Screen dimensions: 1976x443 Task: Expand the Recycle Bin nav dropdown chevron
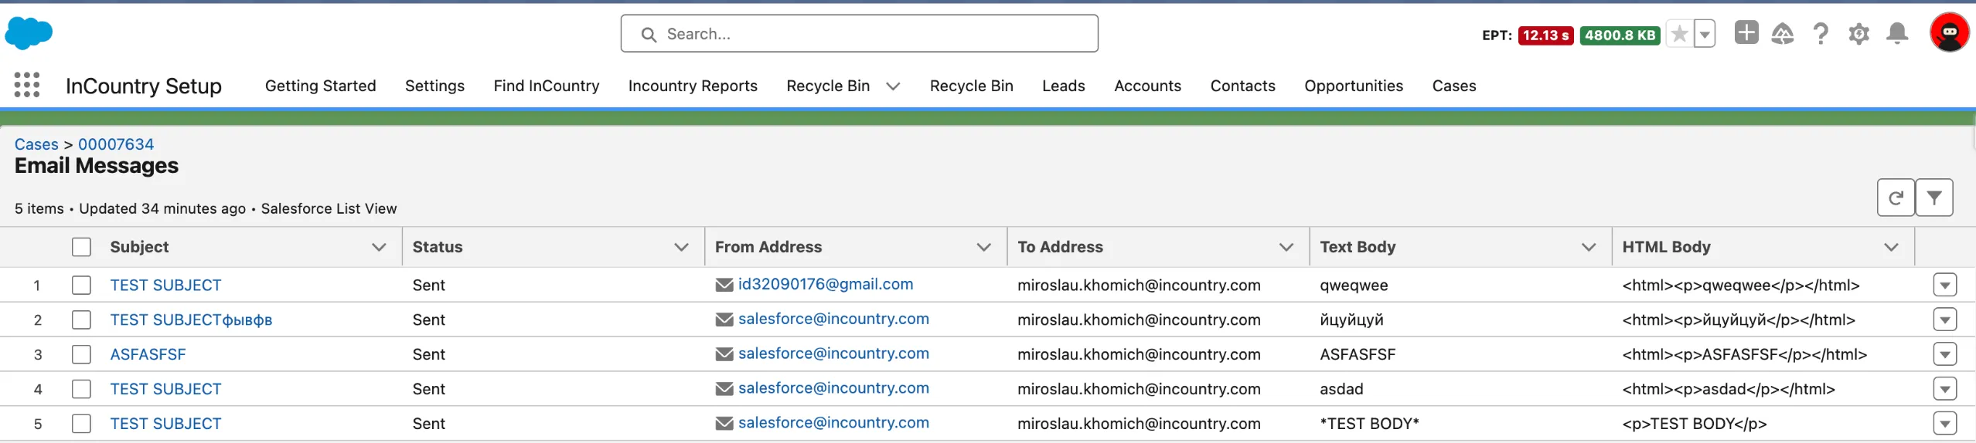click(893, 86)
